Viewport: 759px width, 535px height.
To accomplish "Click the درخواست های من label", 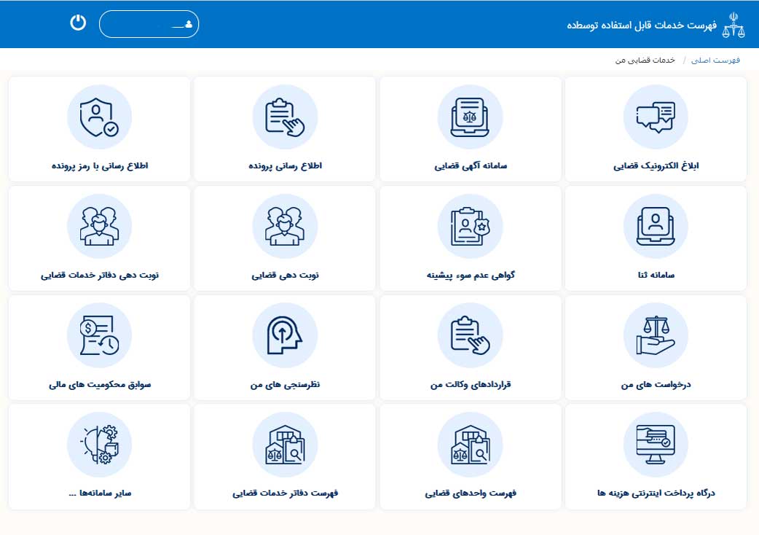I will pos(656,384).
